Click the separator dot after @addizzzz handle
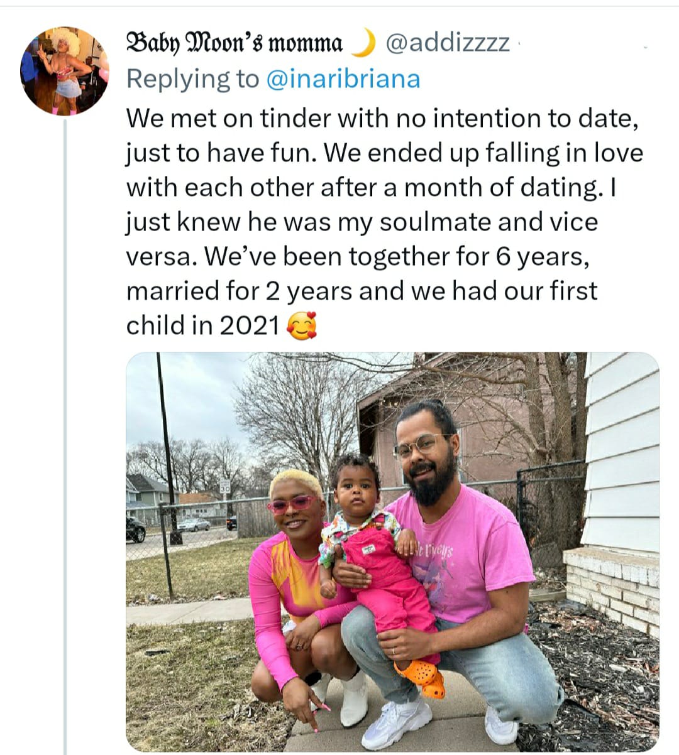Image resolution: width=679 pixels, height=755 pixels. (519, 45)
